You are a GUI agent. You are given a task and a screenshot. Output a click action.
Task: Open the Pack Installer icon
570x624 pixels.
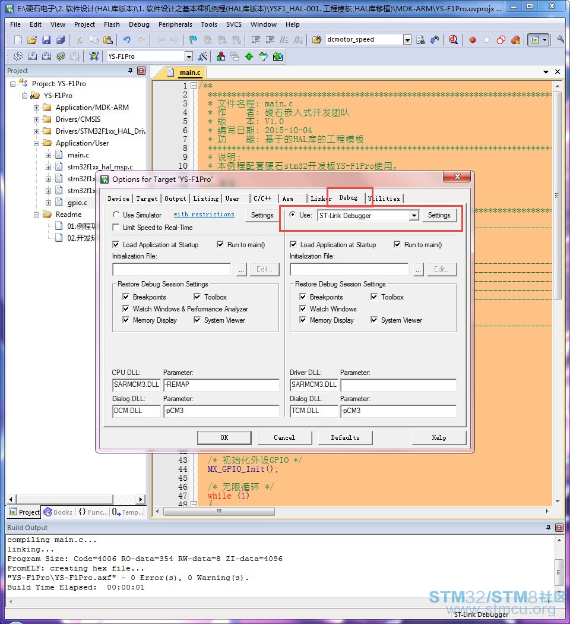(278, 56)
